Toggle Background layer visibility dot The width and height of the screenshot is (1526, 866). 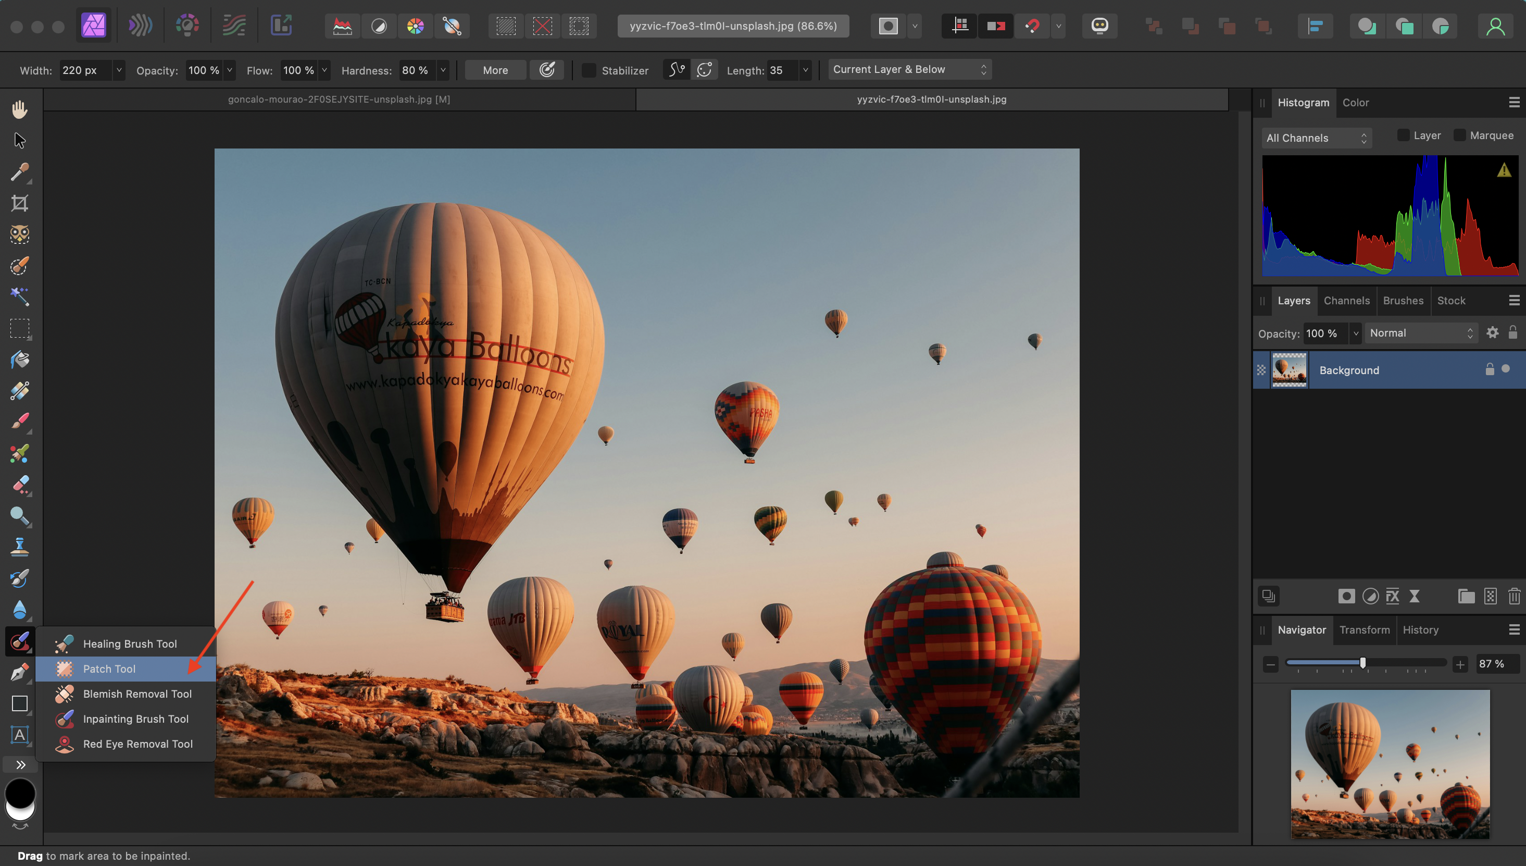[1506, 369]
